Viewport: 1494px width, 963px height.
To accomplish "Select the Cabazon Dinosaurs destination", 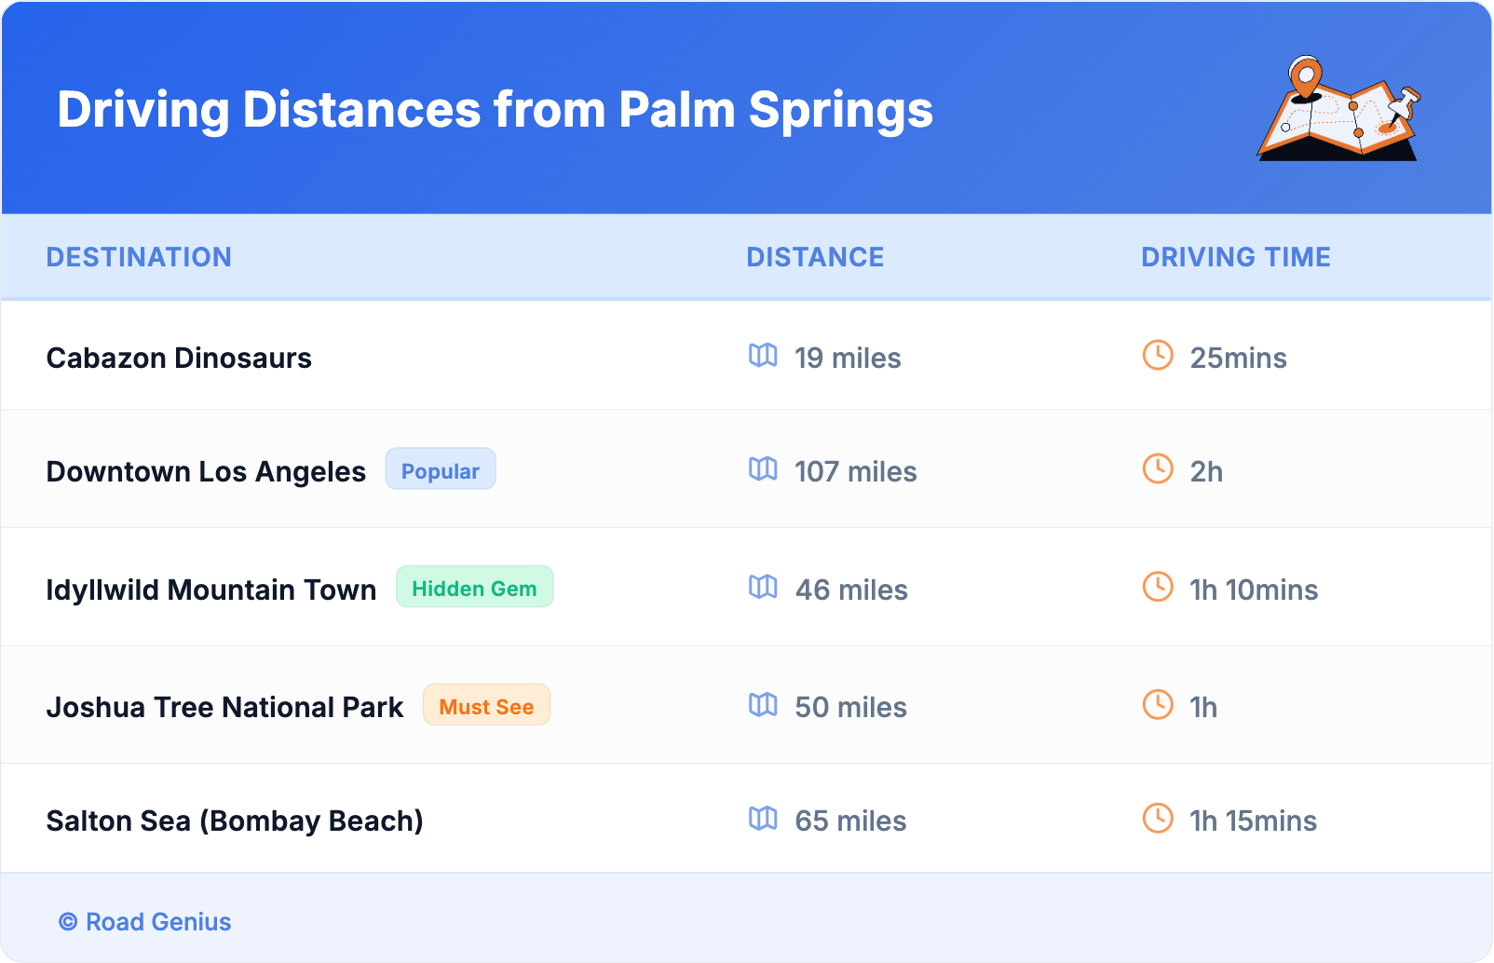I will pyautogui.click(x=179, y=359).
